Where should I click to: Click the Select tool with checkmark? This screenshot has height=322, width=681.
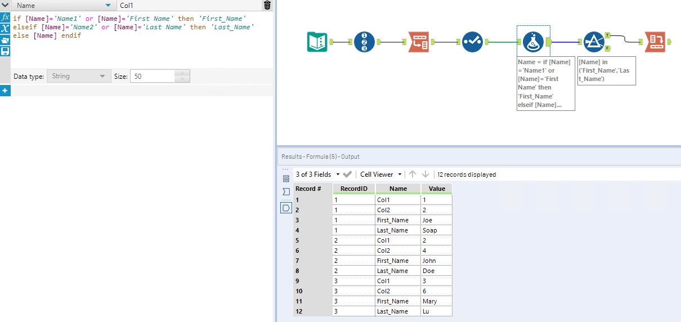pos(472,42)
